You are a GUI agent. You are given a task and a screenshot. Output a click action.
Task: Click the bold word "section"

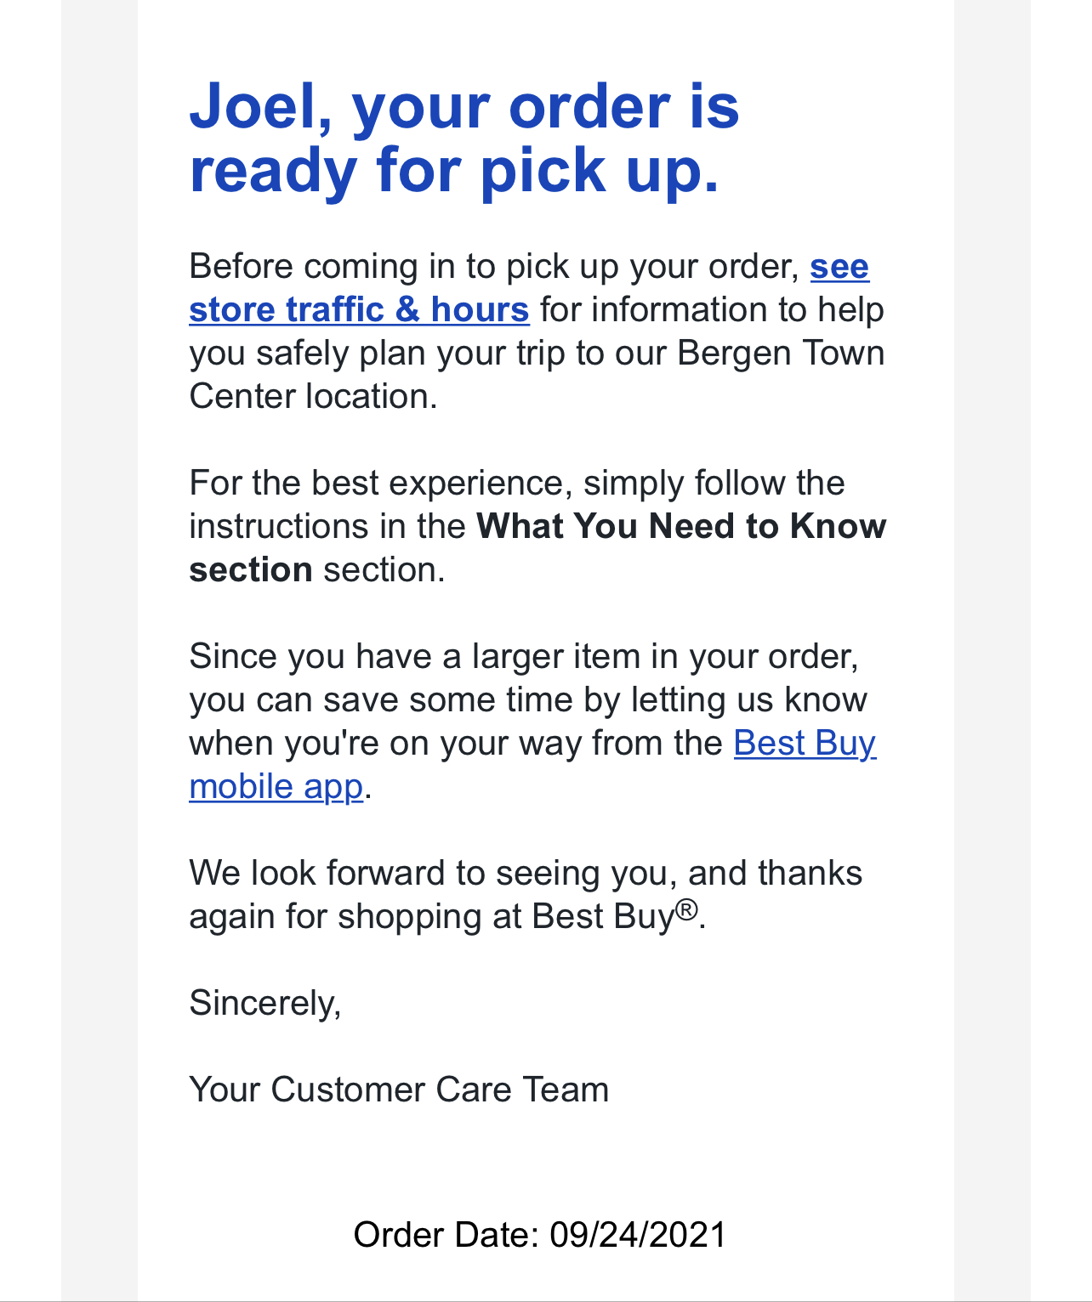[250, 570]
